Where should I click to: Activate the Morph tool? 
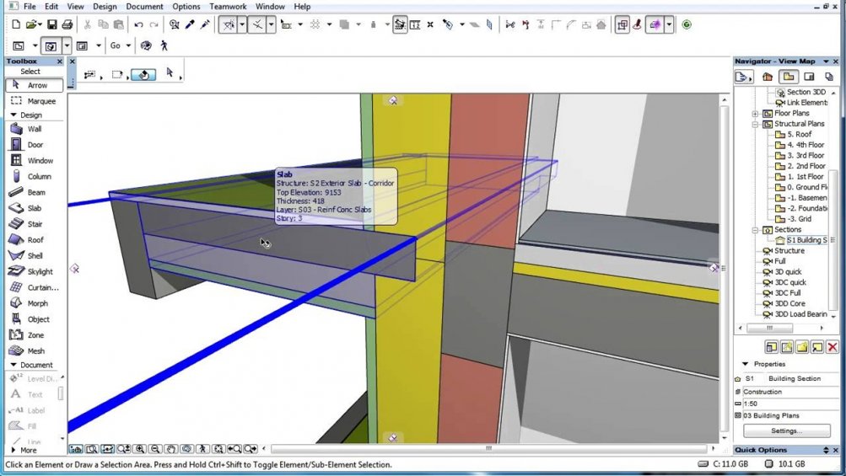(x=34, y=303)
